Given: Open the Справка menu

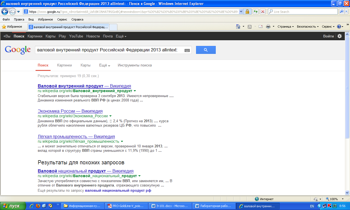Looking at the screenshot, I should 77,19.
